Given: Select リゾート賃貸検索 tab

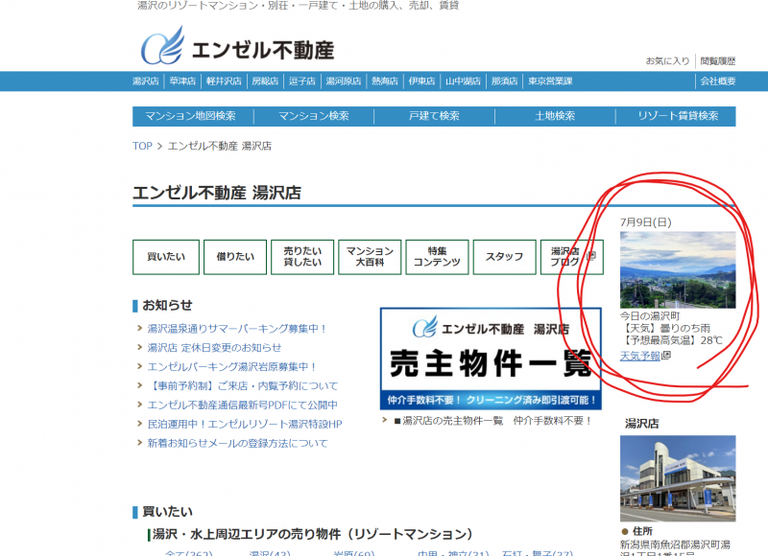Looking at the screenshot, I should click(x=678, y=116).
